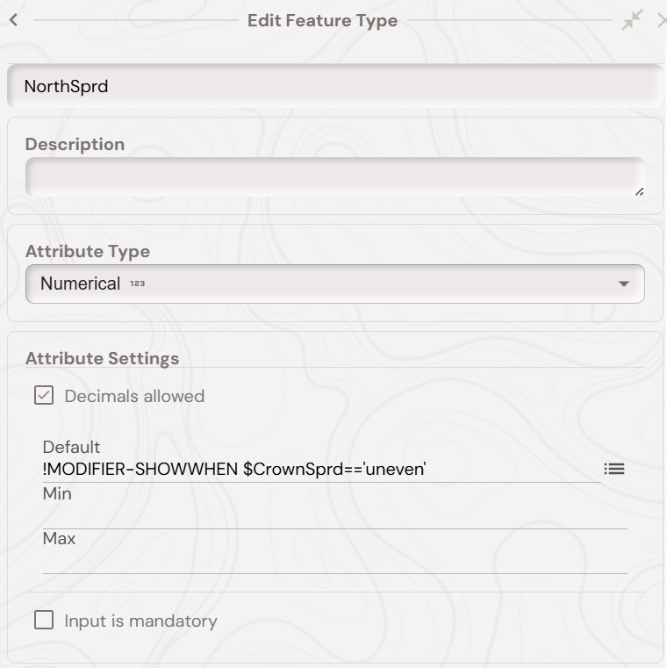This screenshot has width=667, height=668.
Task: Click the Input is mandatory label text
Action: pos(140,621)
